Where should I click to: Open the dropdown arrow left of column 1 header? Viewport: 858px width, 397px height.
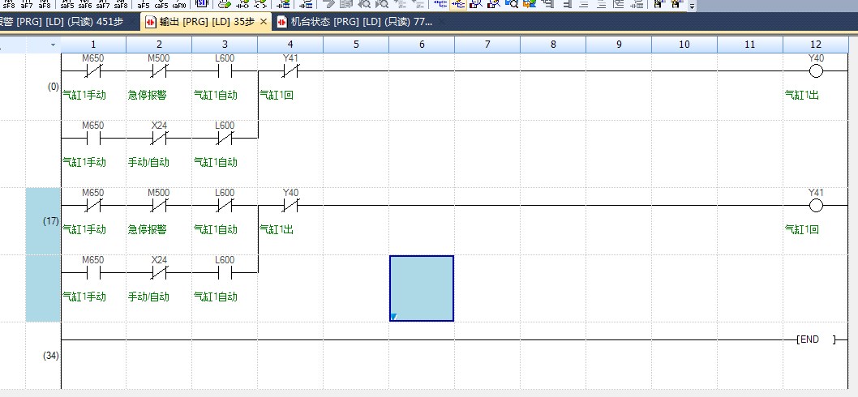coord(53,44)
